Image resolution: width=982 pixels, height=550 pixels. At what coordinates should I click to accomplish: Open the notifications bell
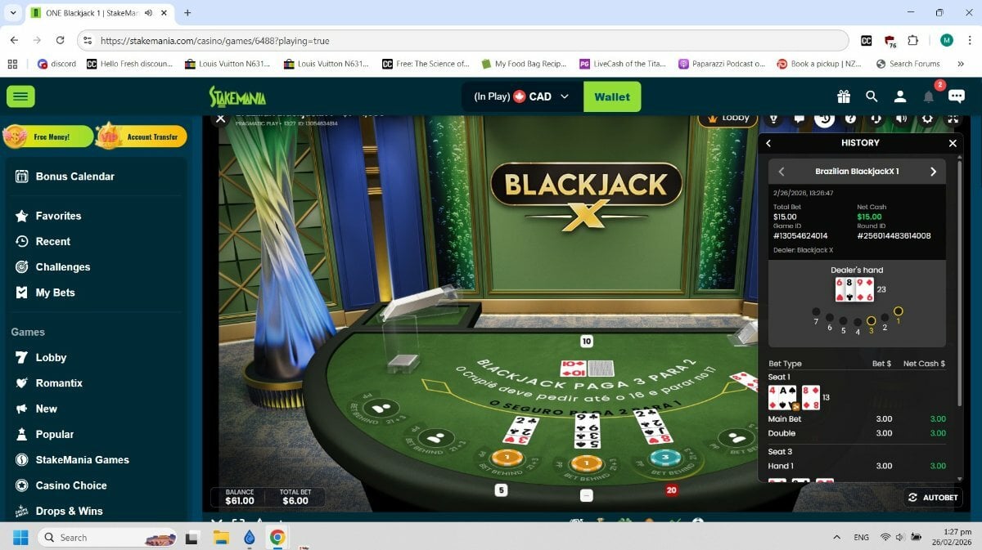(929, 96)
